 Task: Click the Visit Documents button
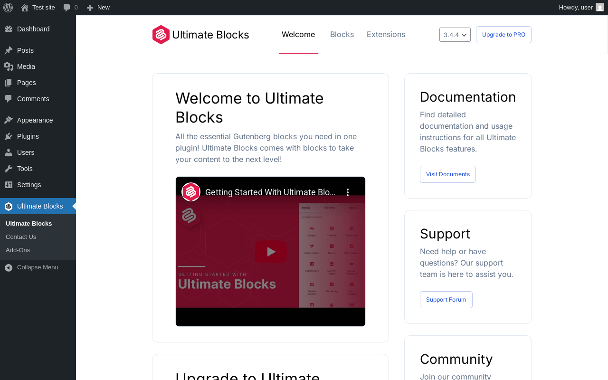[x=448, y=174]
